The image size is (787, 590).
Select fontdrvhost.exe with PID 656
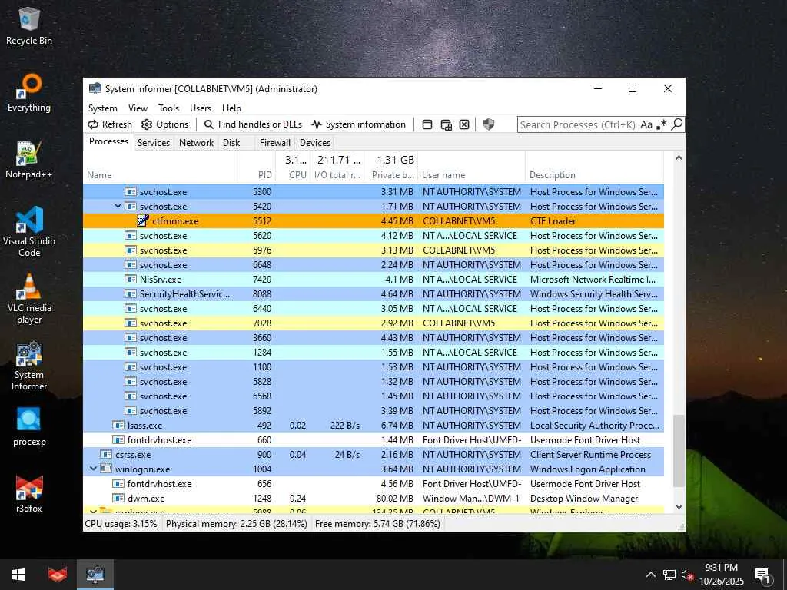[x=374, y=484]
